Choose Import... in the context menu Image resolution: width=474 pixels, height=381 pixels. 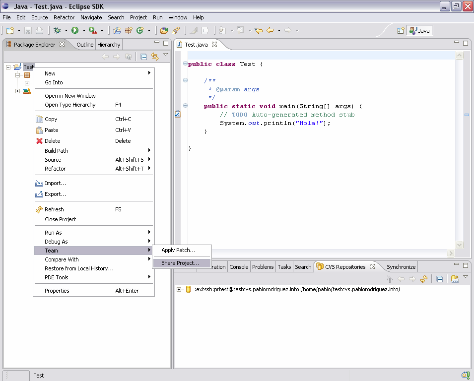tap(94, 183)
